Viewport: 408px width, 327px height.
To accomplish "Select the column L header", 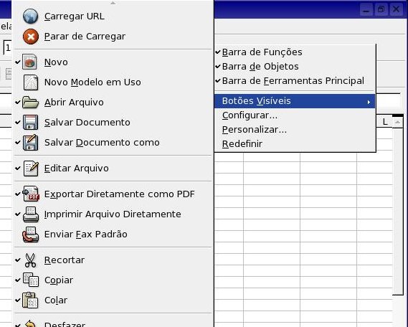I will coord(384,122).
